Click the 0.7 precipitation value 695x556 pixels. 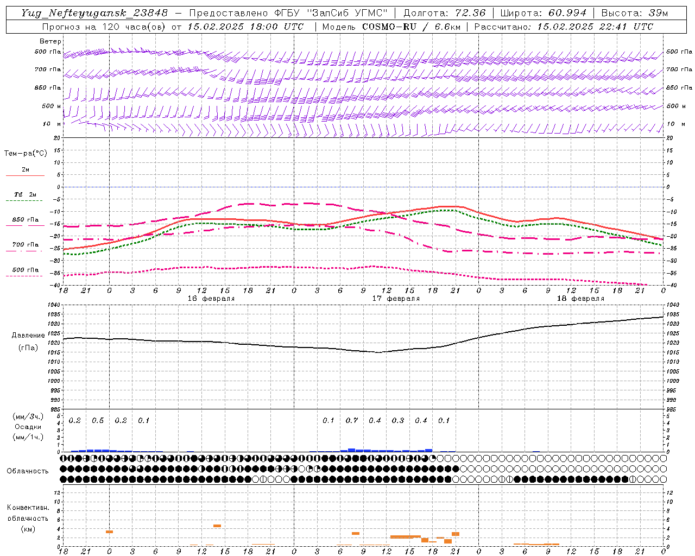point(352,421)
